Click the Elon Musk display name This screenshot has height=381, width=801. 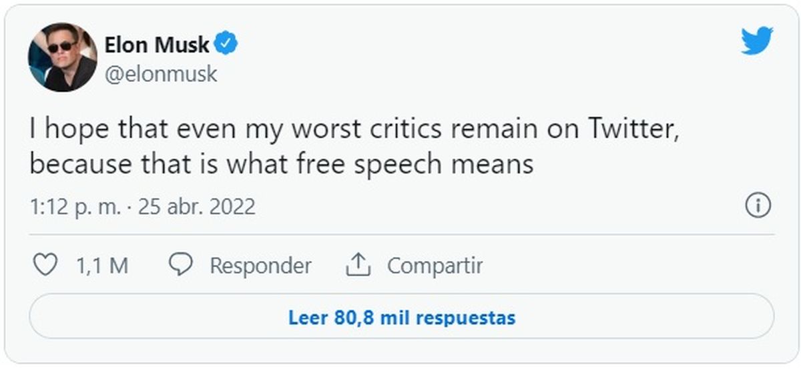tap(157, 45)
